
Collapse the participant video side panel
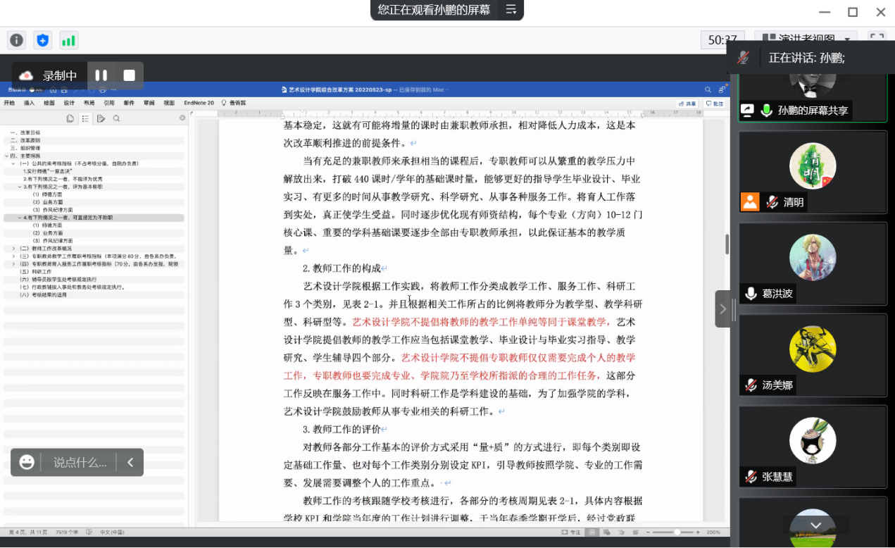722,309
